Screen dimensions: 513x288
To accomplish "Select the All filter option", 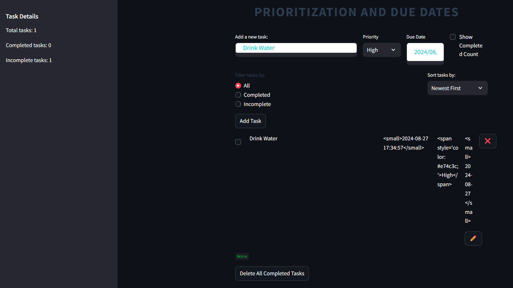I will [238, 86].
